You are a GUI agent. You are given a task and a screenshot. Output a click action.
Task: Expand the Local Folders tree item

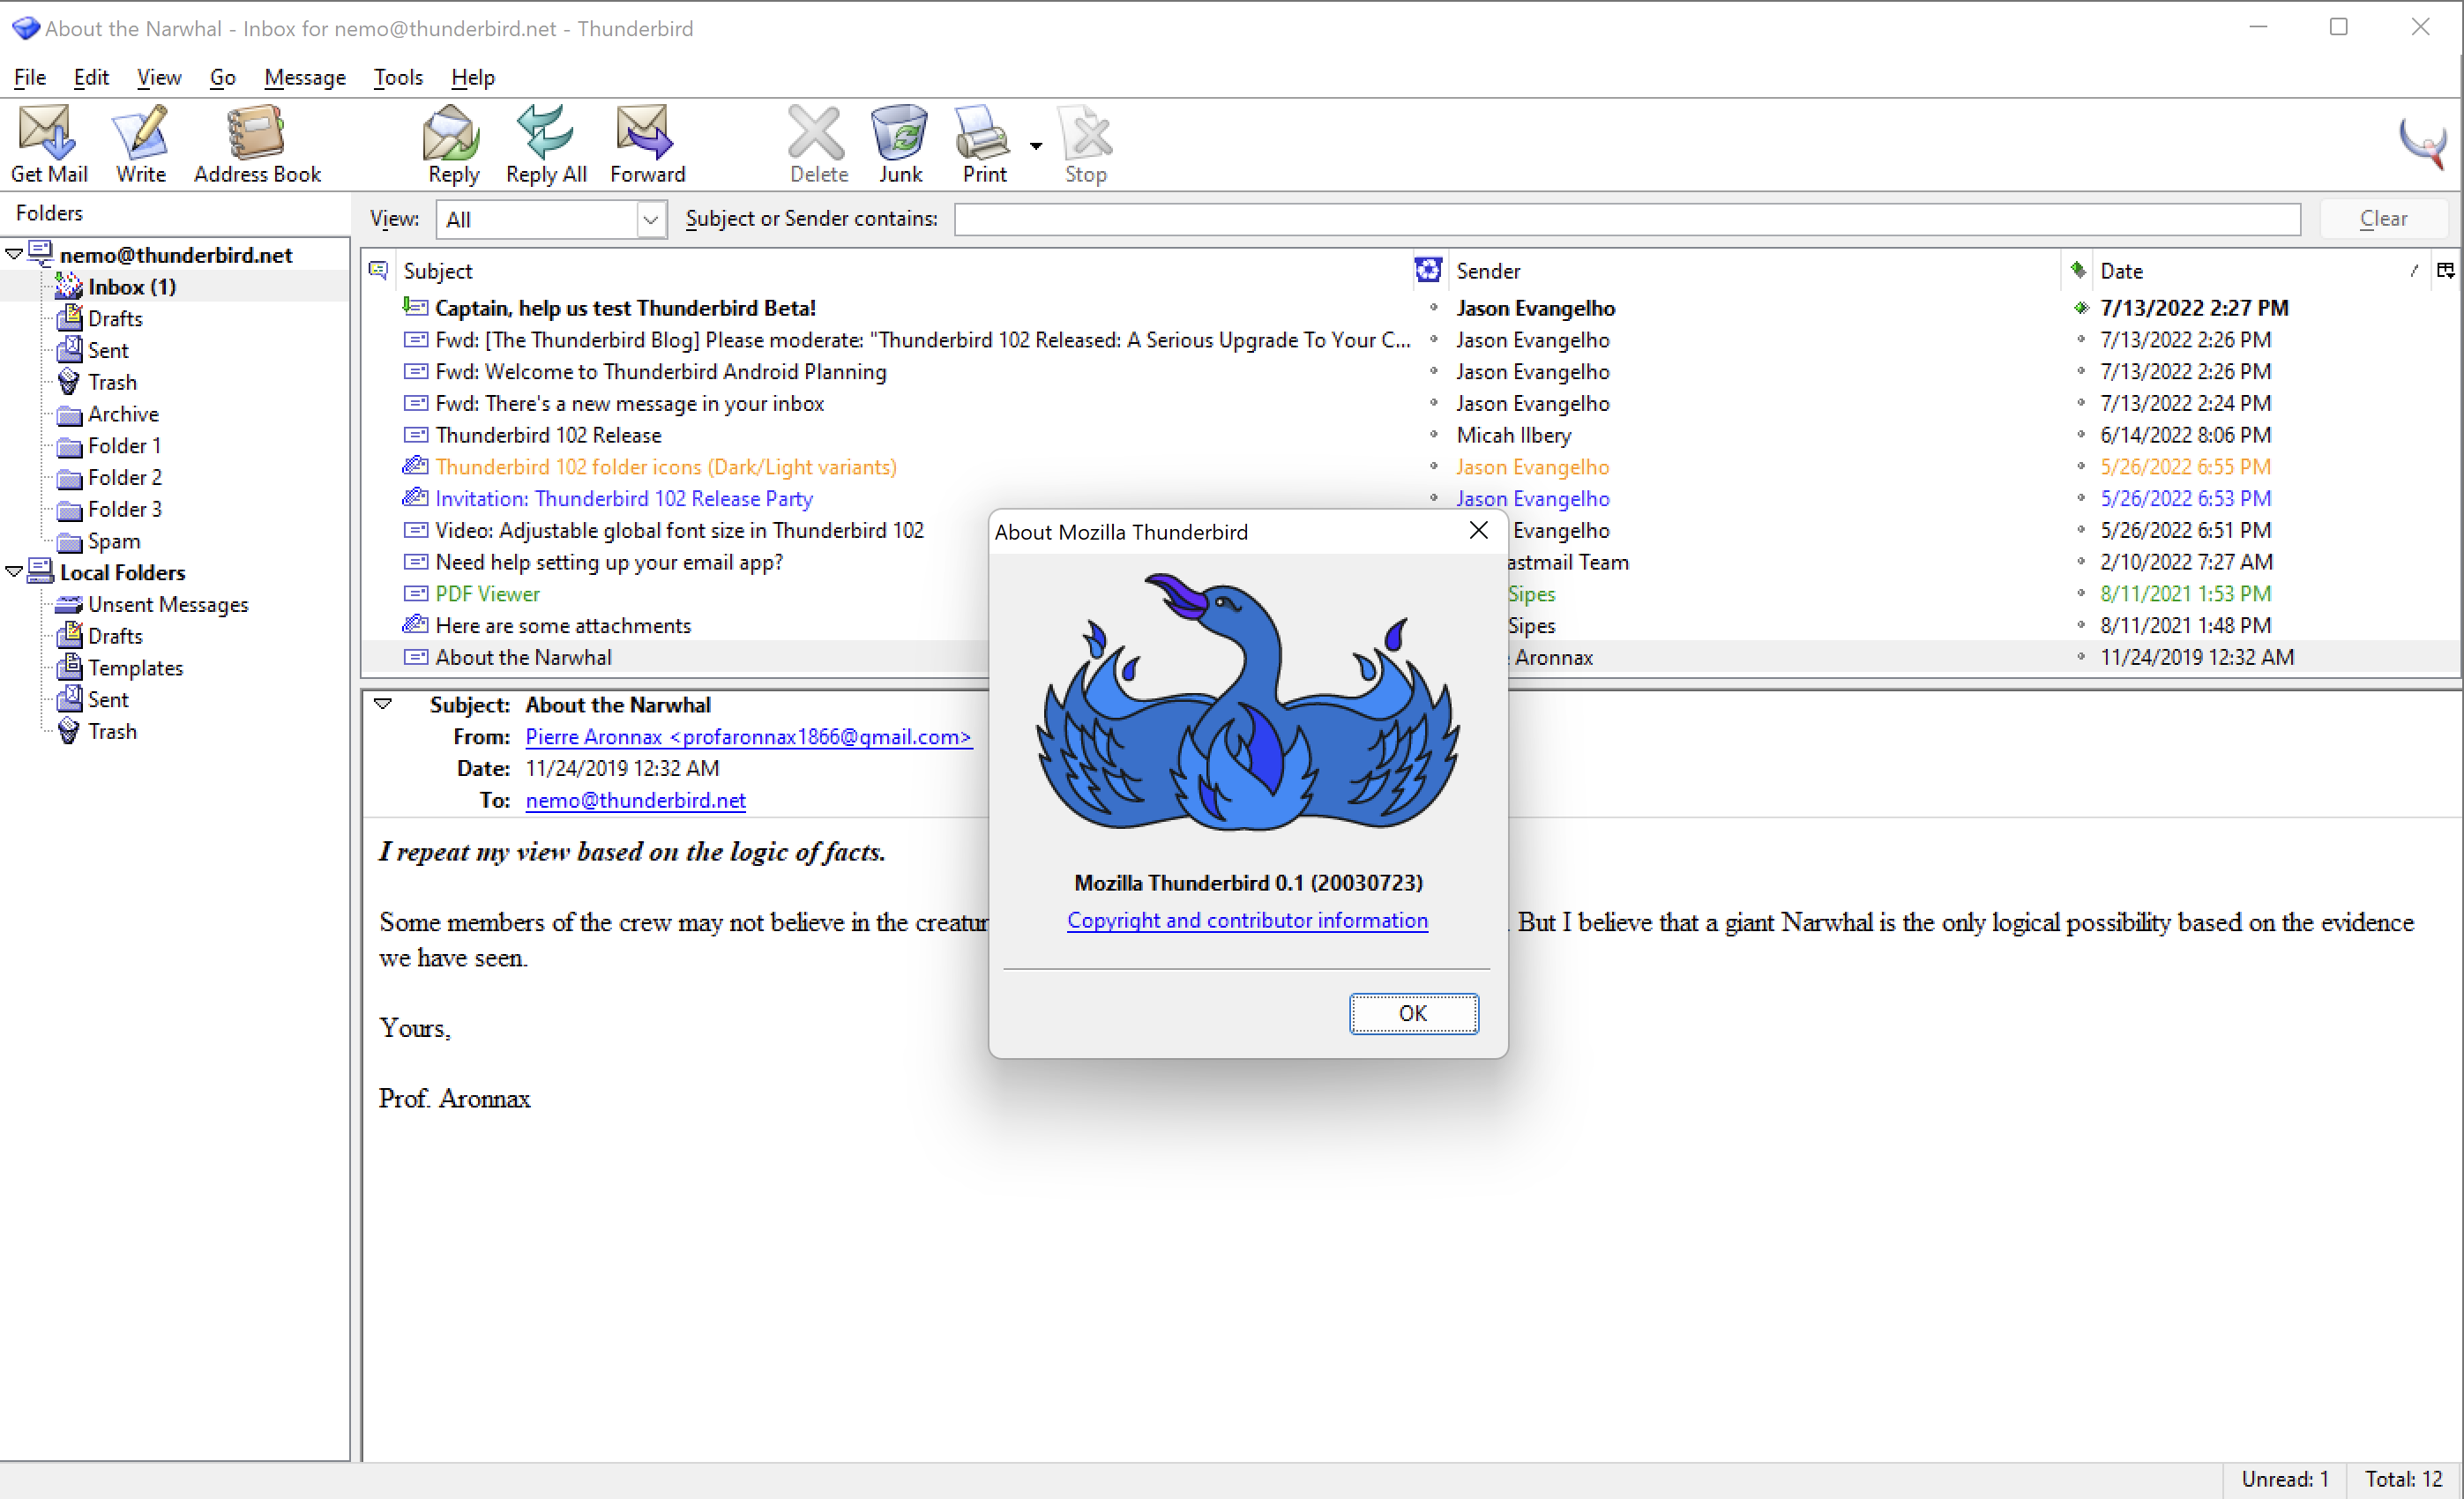pos(14,570)
